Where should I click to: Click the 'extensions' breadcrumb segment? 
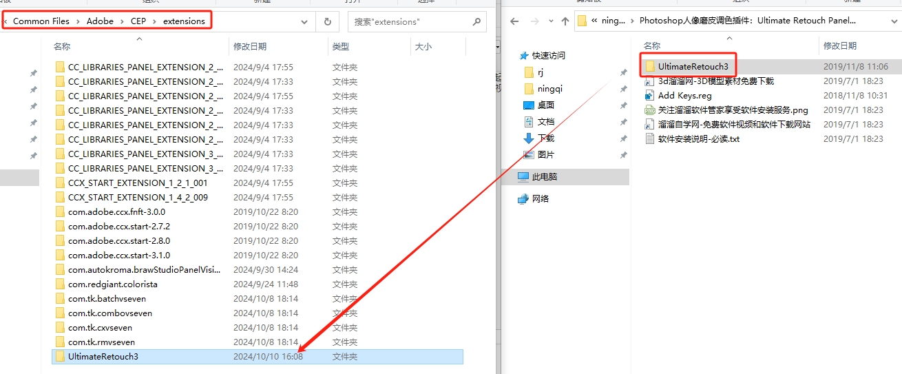(x=184, y=21)
